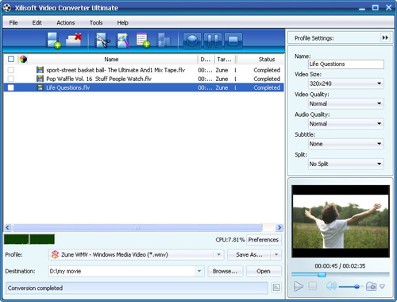Click the Zune profile icon in Profile field
Image resolution: width=397 pixels, height=302 pixels.
point(55,254)
